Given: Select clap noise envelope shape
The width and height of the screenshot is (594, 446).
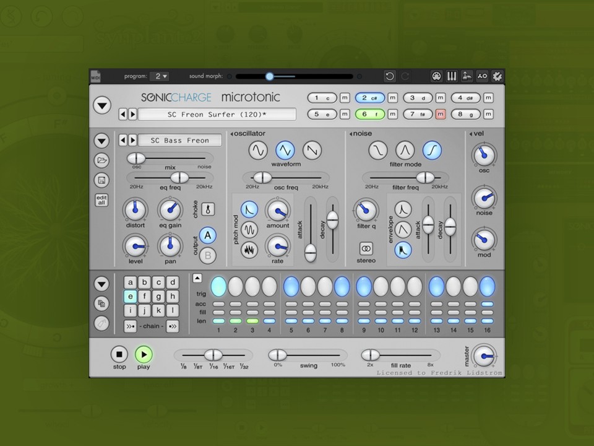Looking at the screenshot, I should [403, 250].
